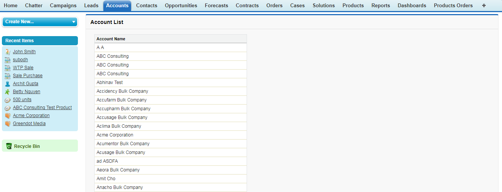Open ABC Consulting Test Product link
Viewport: 502px width, 192px height.
pos(42,108)
